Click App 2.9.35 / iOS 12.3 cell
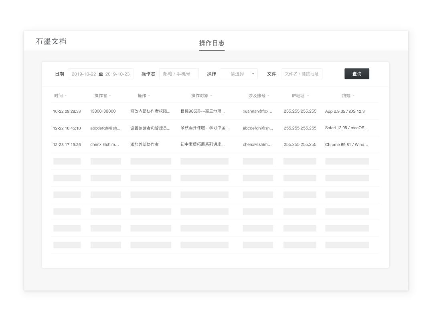Screen dimensions: 433x326 (345, 111)
